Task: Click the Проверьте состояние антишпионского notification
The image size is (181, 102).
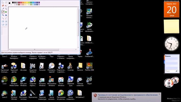Action: tap(128, 95)
